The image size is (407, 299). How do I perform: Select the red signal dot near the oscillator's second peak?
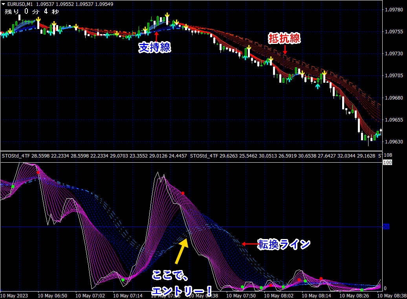[183, 193]
